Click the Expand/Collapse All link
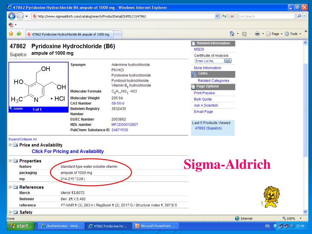Image resolution: width=312 pixels, height=234 pixels. [23, 139]
